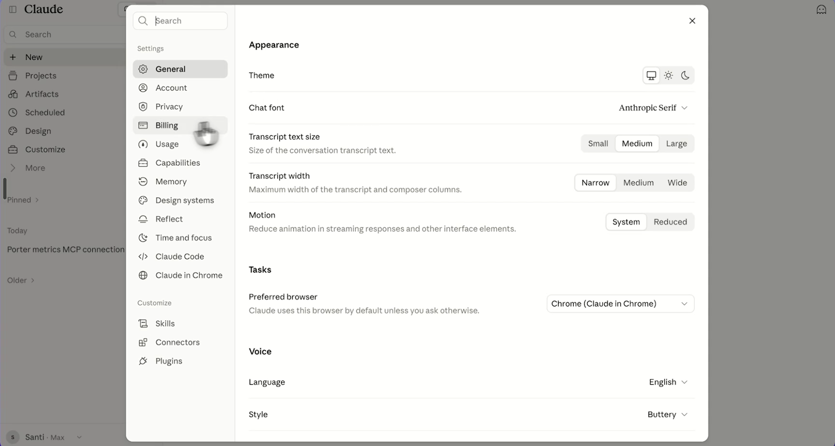The width and height of the screenshot is (835, 446).
Task: Switch to dark theme moon icon
Action: point(685,75)
